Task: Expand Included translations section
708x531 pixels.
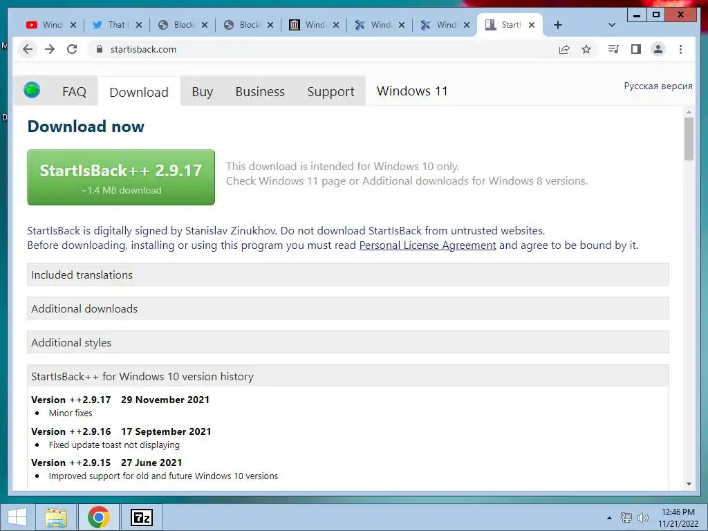Action: (348, 274)
